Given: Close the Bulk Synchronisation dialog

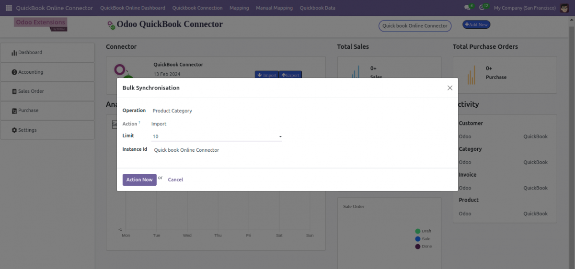Looking at the screenshot, I should point(449,88).
